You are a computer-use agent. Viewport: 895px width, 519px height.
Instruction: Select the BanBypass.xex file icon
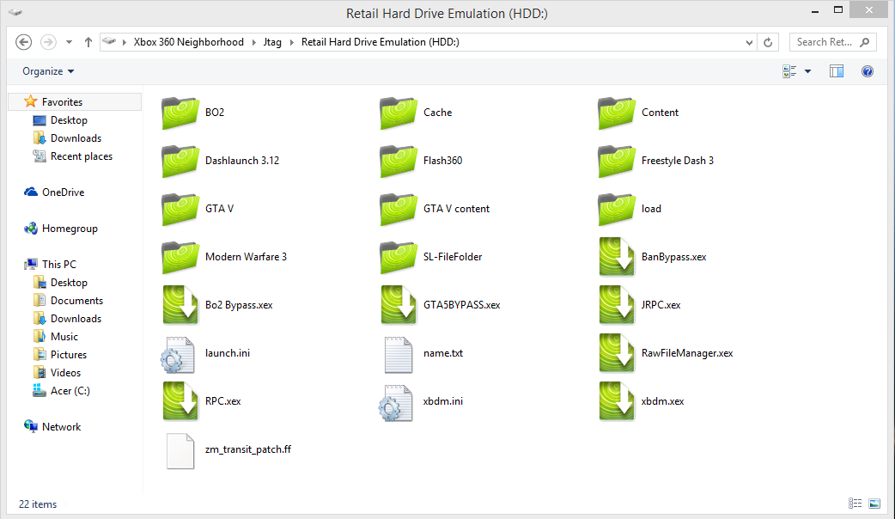[x=617, y=257]
